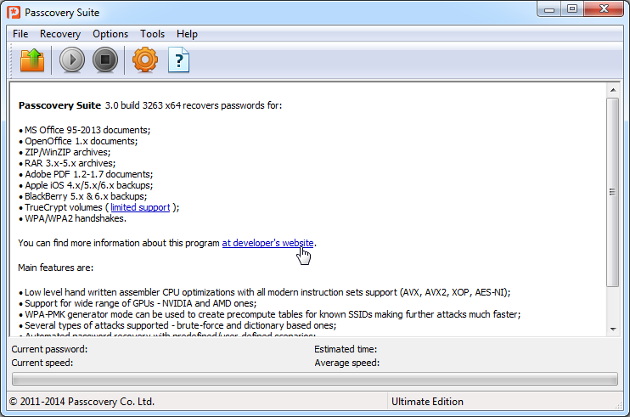630x417 pixels.
Task: Click the 'Ultimate Edition' status bar text
Action: [x=427, y=402]
